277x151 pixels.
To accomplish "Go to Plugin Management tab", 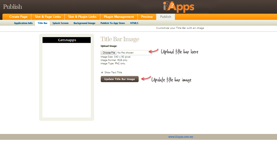I will pos(119,17).
